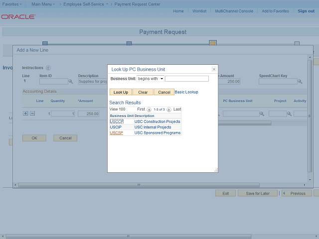The height and width of the screenshot is (239, 319).
Task: Click the SpeedChart Key lookup magnifier
Action: [x=300, y=81]
